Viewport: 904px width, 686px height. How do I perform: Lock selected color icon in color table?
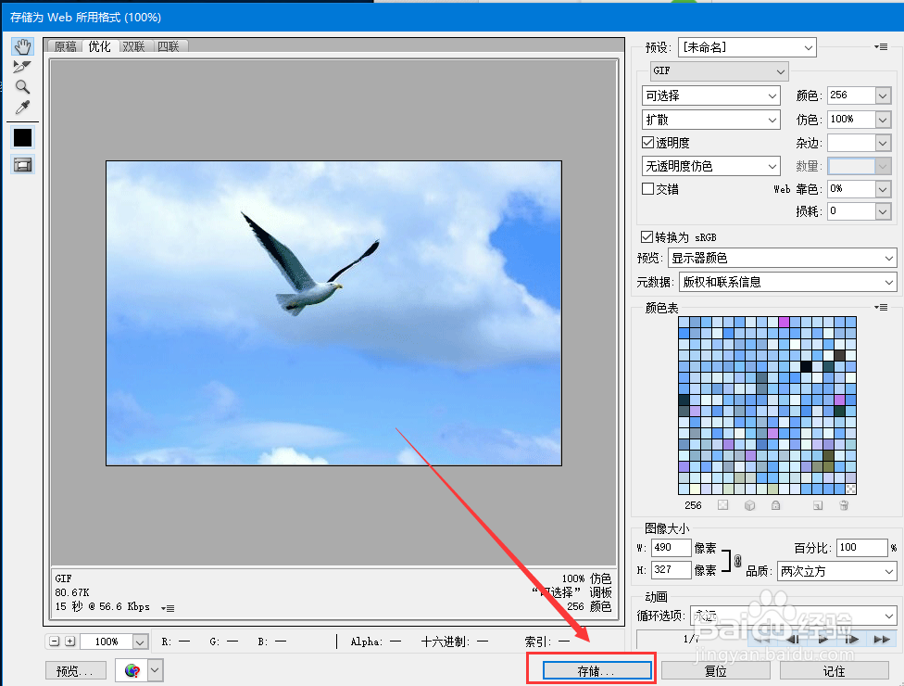pyautogui.click(x=776, y=505)
